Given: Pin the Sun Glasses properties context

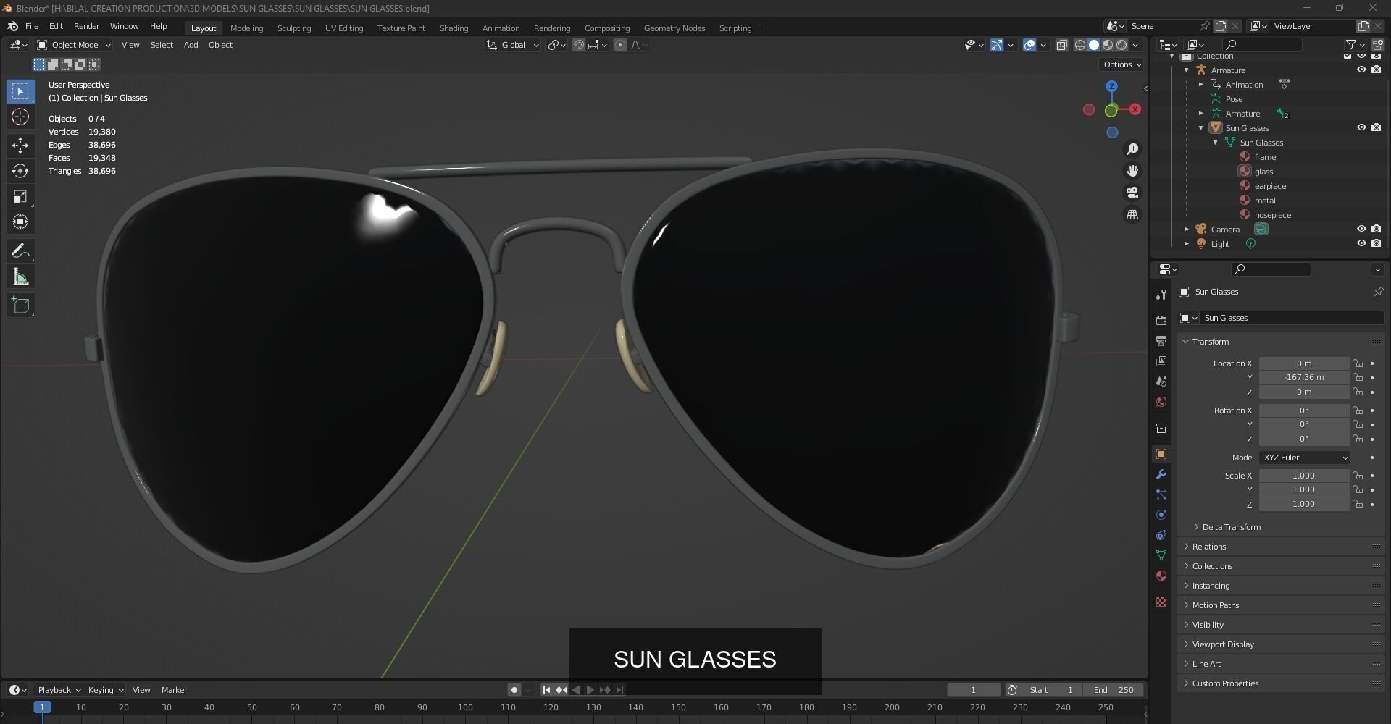Looking at the screenshot, I should [1378, 292].
